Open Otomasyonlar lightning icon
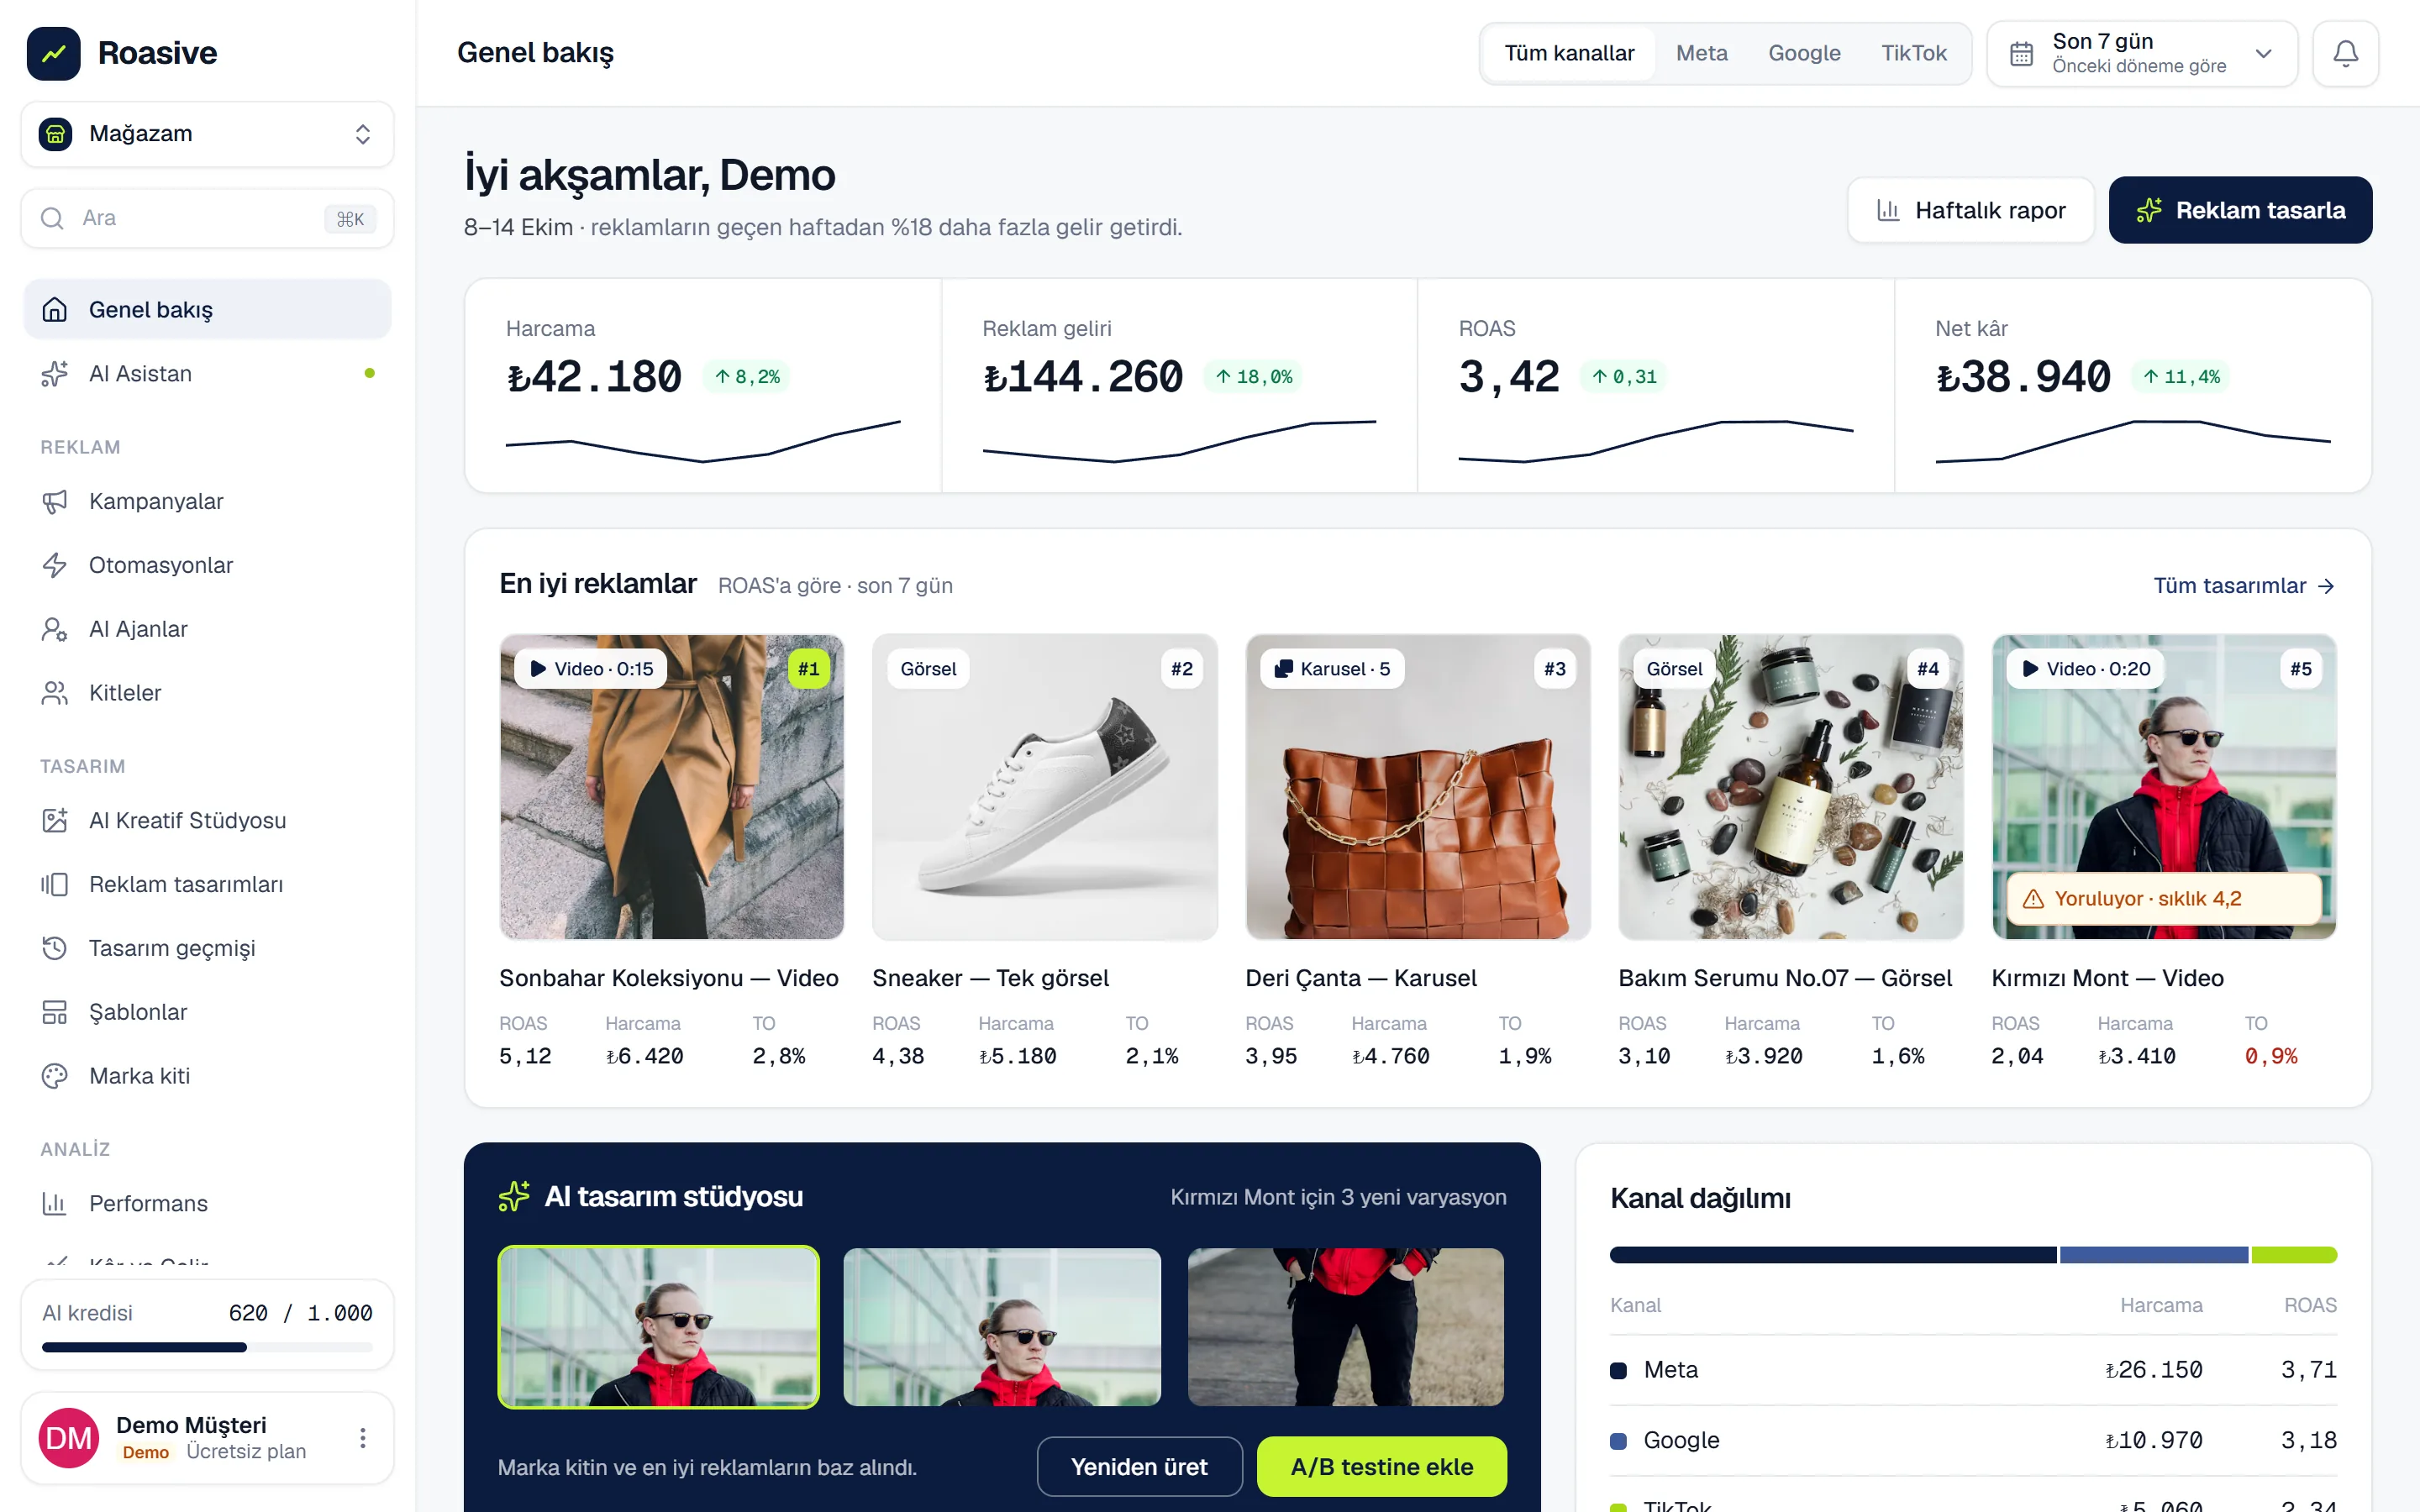 pos(55,565)
